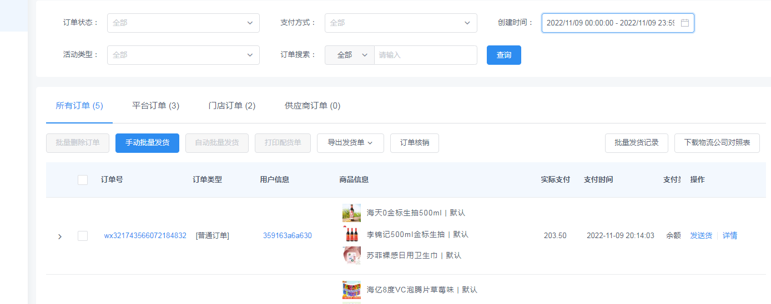Image resolution: width=771 pixels, height=304 pixels.
Task: Check the box for order wx321743566072184832
Action: pos(83,236)
